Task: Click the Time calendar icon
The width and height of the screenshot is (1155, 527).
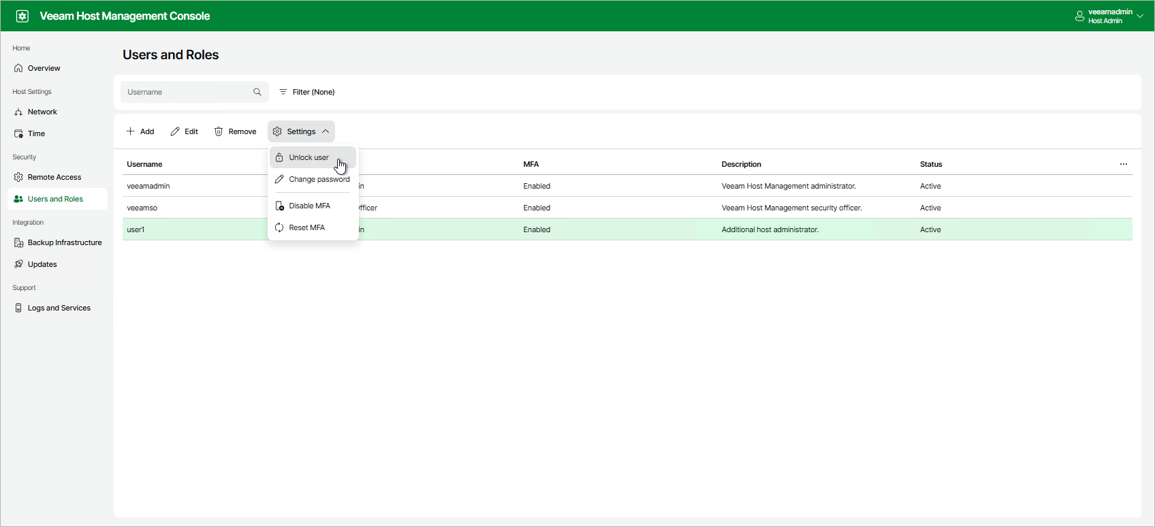Action: [18, 133]
